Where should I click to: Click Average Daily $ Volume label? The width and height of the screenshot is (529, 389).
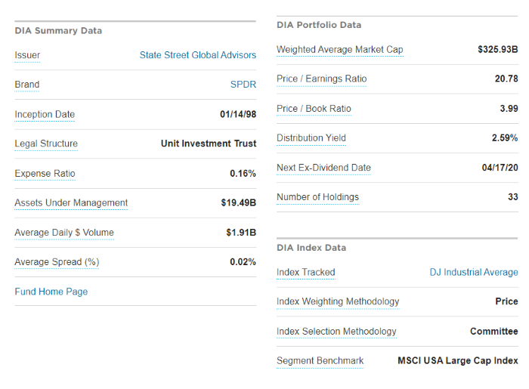click(x=64, y=233)
